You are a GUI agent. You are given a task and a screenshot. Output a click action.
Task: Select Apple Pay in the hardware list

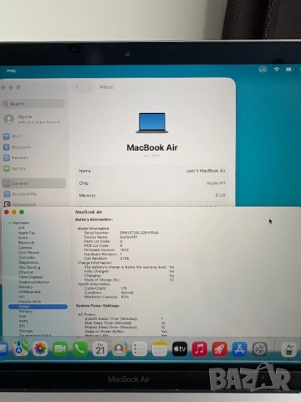coord(27,233)
